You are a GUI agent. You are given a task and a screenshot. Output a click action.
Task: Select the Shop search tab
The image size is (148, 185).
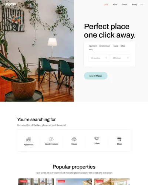[91, 50]
